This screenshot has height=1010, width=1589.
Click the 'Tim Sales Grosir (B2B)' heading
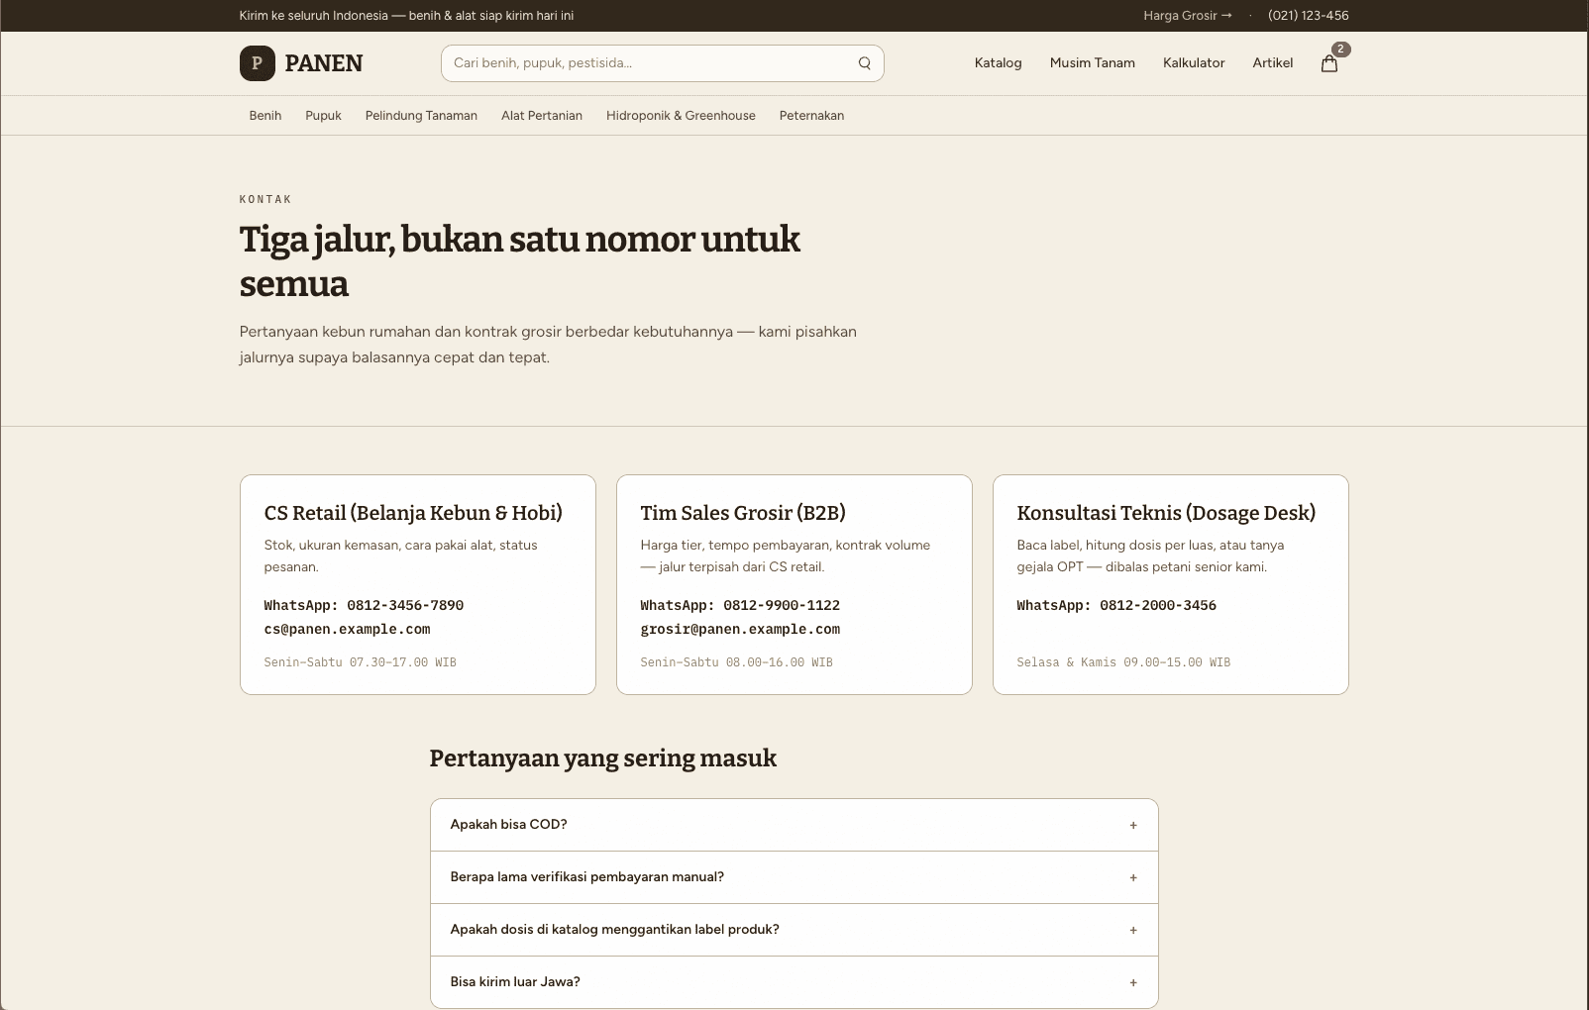tap(743, 513)
